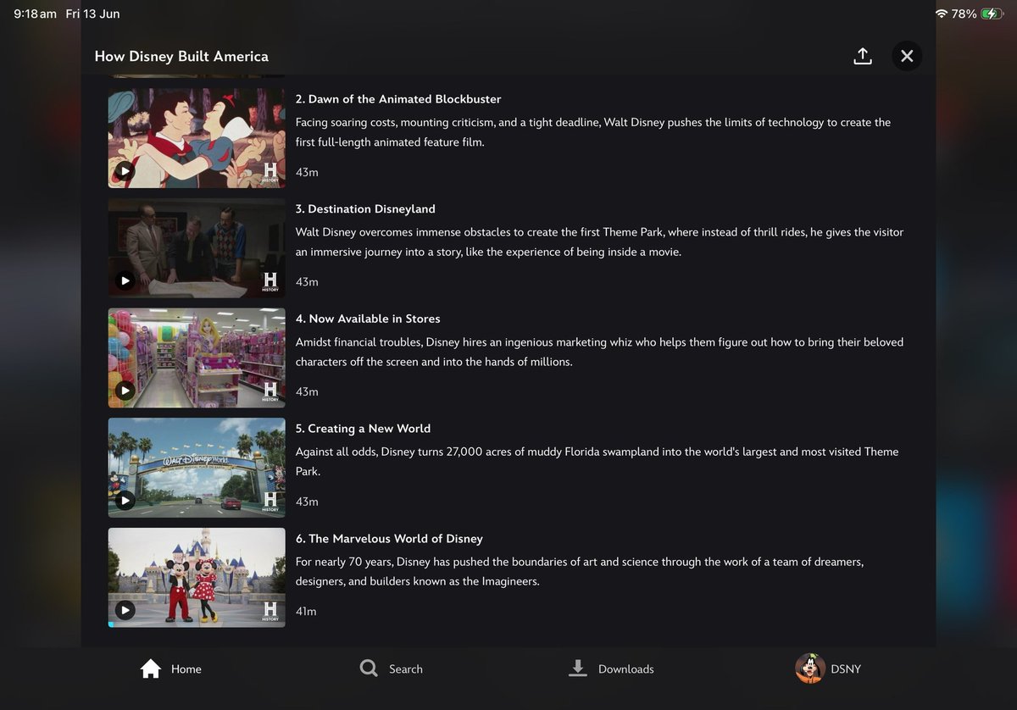The width and height of the screenshot is (1017, 710).
Task: Select the title 4. Now Available in Stores
Action: (368, 319)
